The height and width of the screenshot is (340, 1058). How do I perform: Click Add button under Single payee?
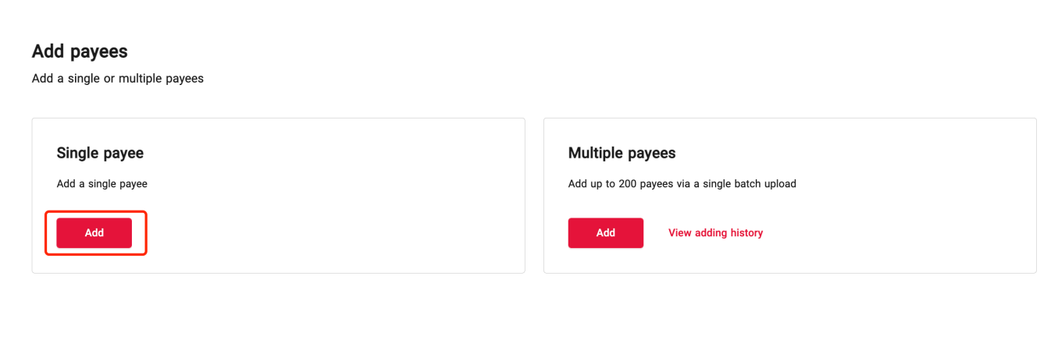coord(94,233)
